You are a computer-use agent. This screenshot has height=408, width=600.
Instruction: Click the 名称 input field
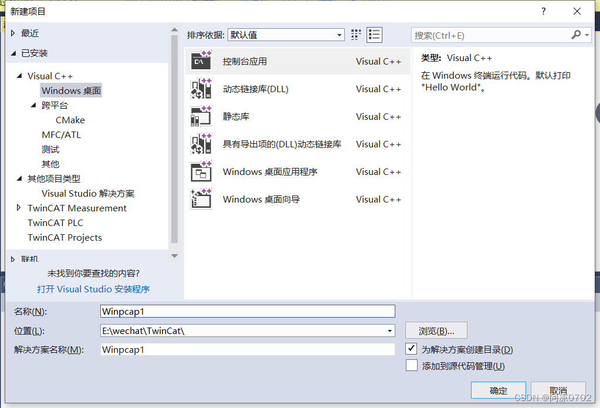click(248, 311)
